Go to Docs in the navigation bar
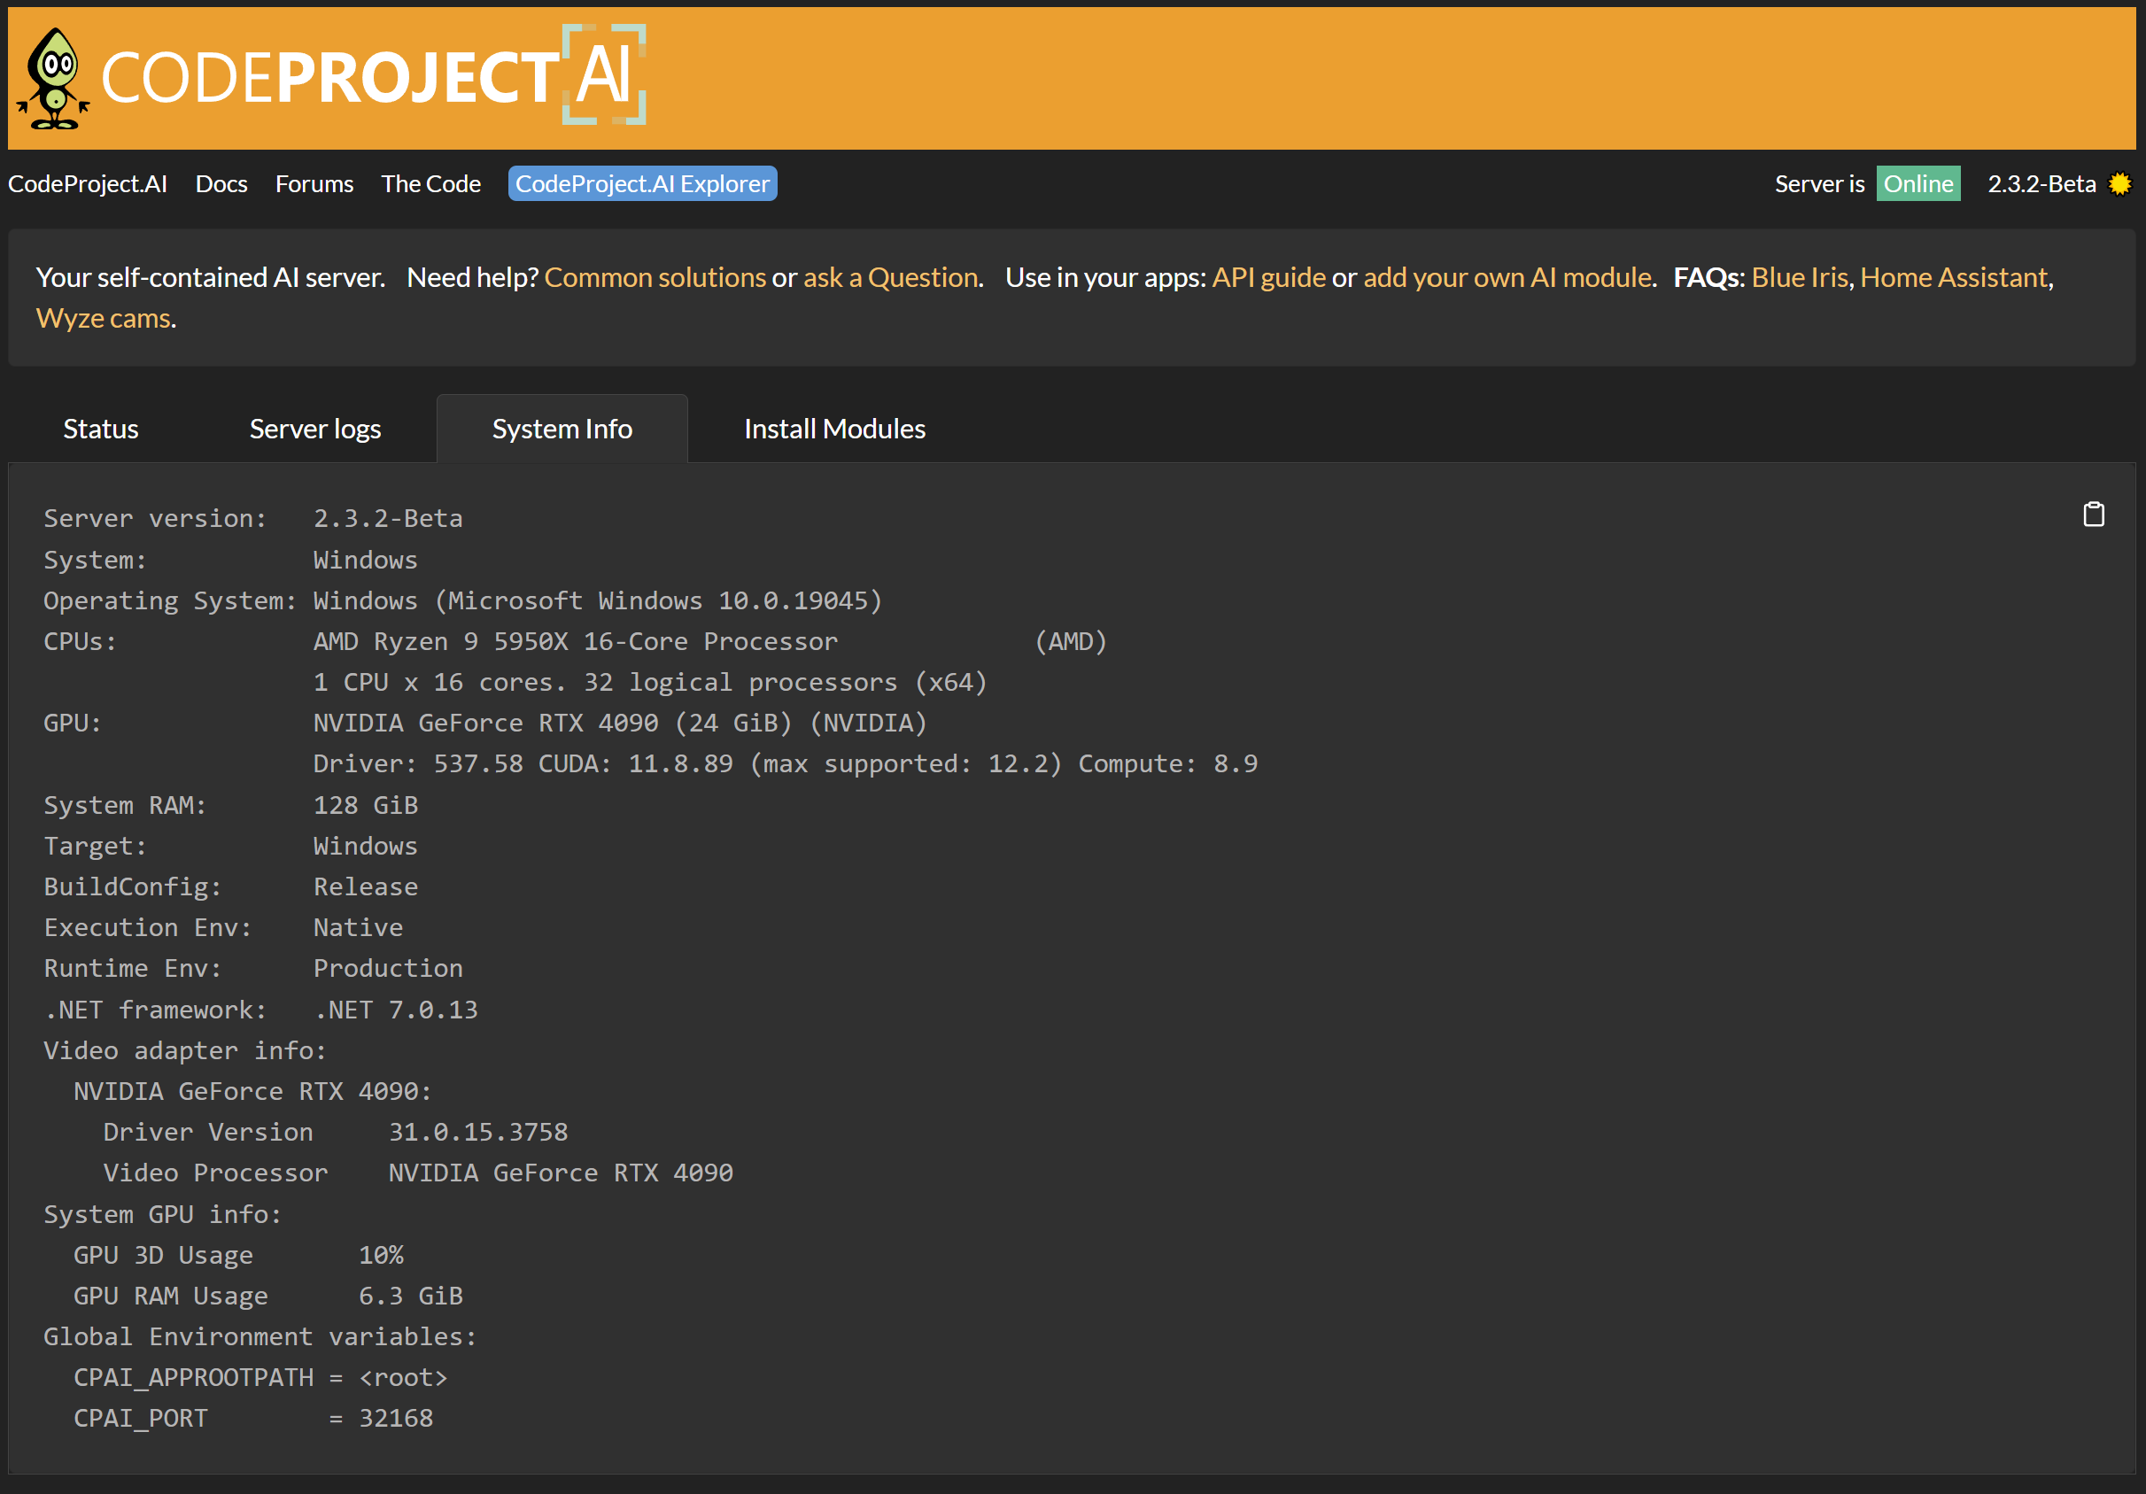The height and width of the screenshot is (1494, 2146). pos(221,184)
